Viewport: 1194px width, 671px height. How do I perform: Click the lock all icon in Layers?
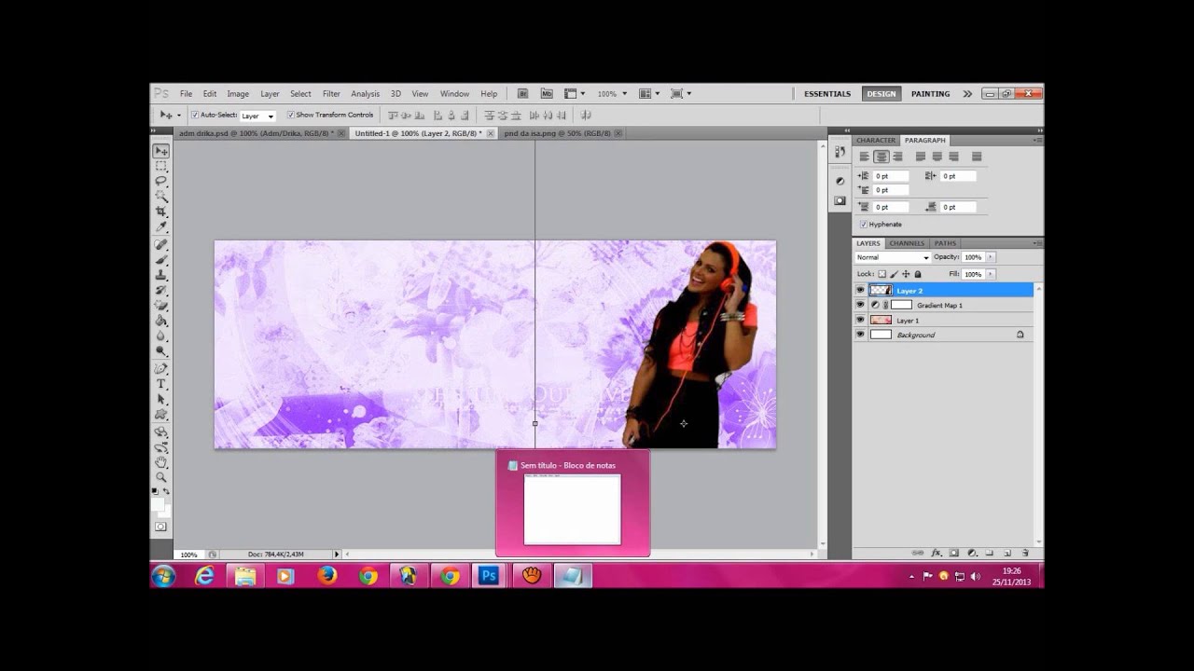pyautogui.click(x=918, y=274)
